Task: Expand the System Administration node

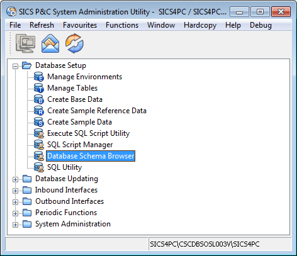Action: tap(15, 225)
